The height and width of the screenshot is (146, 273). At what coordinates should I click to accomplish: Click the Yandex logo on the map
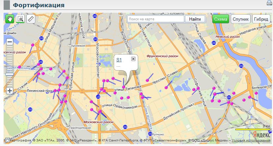click(260, 135)
